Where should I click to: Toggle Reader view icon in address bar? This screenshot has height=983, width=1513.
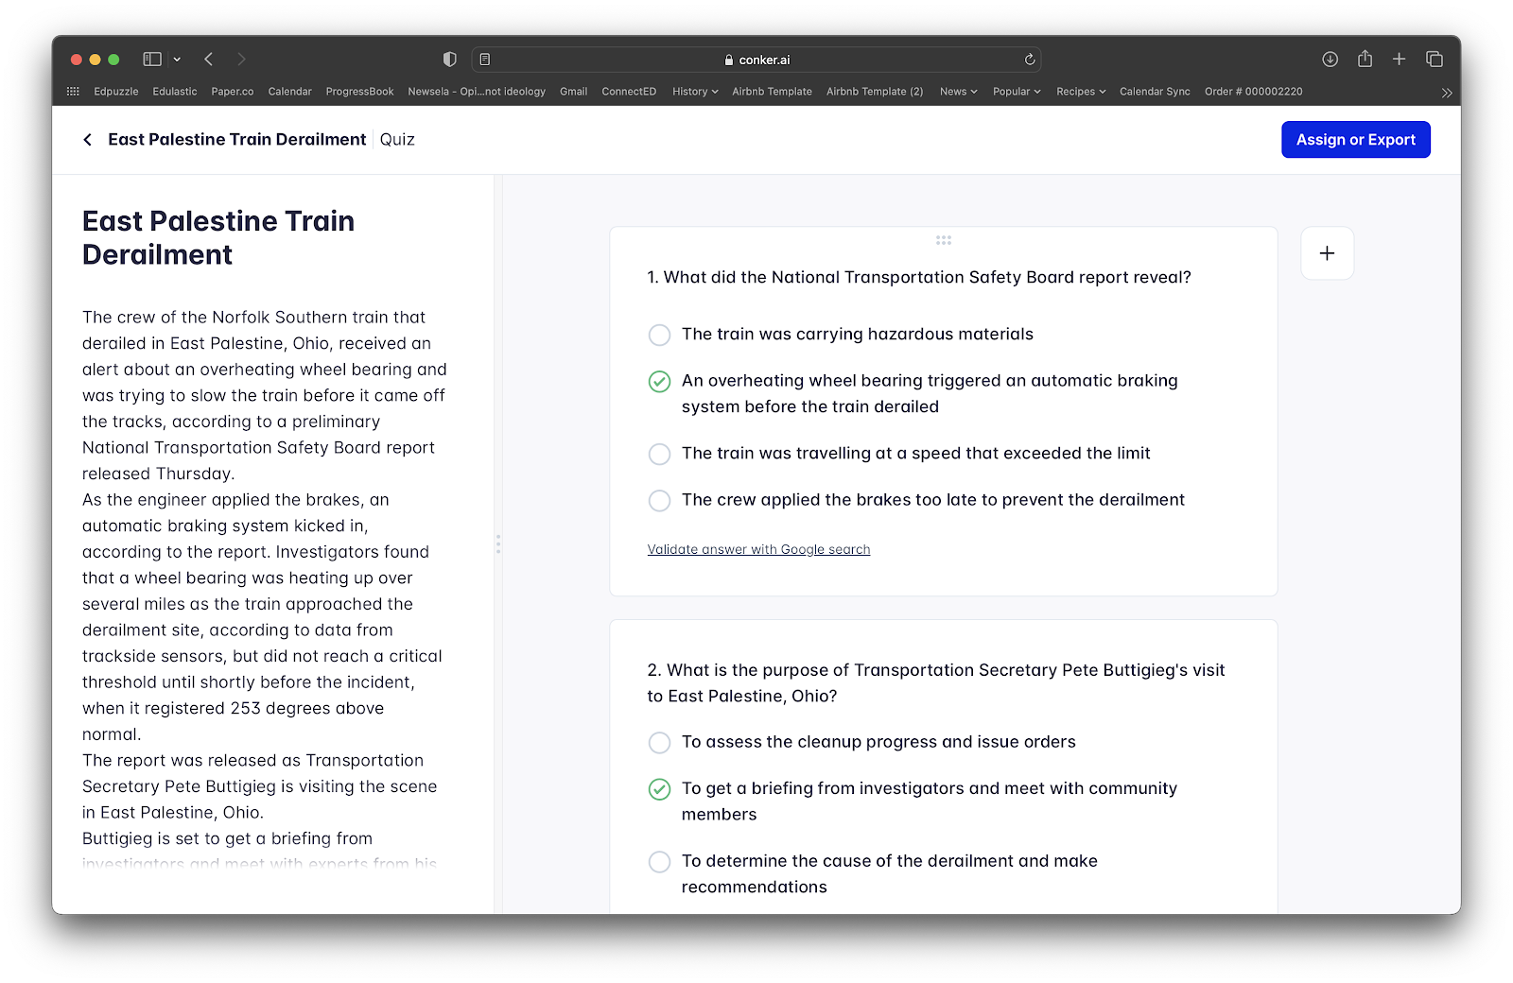pyautogui.click(x=485, y=60)
